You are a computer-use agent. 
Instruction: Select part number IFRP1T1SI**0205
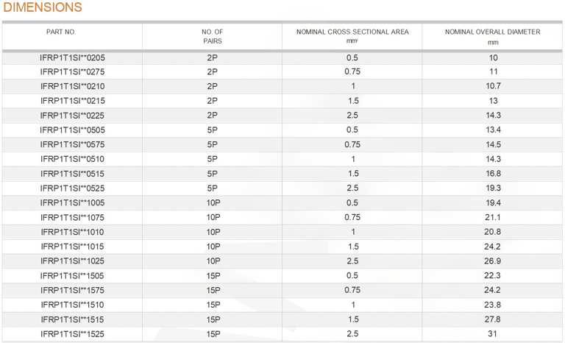(x=72, y=57)
